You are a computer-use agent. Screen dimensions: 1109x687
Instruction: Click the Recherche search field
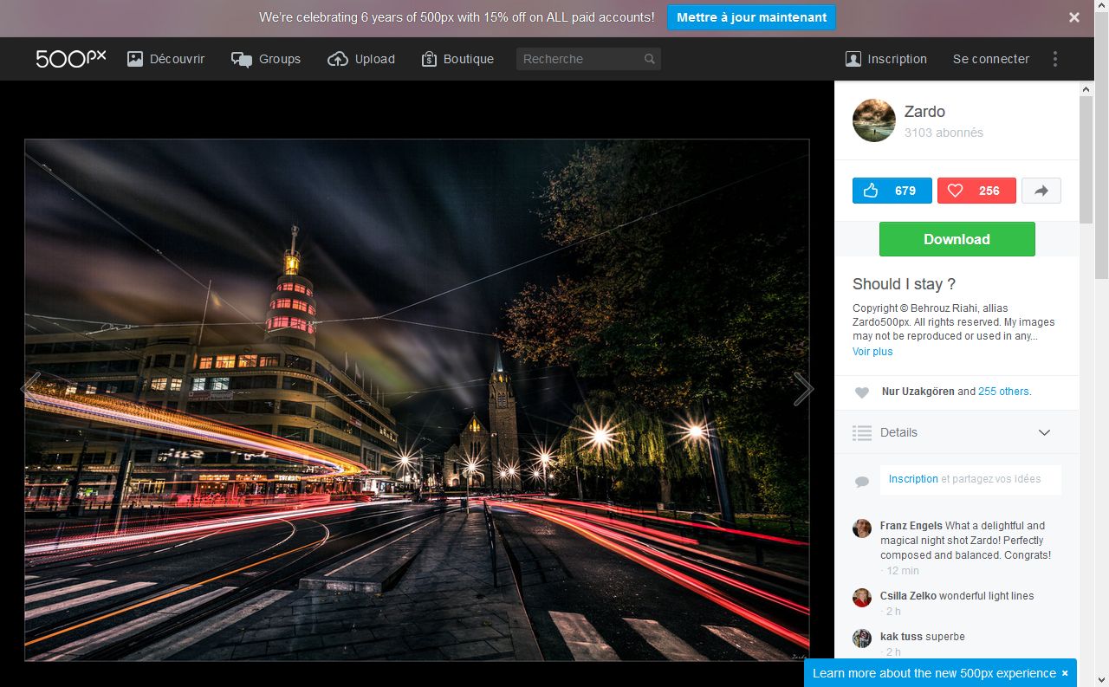click(579, 59)
